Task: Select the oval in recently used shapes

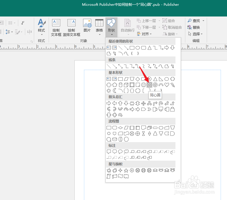Action: point(138,48)
